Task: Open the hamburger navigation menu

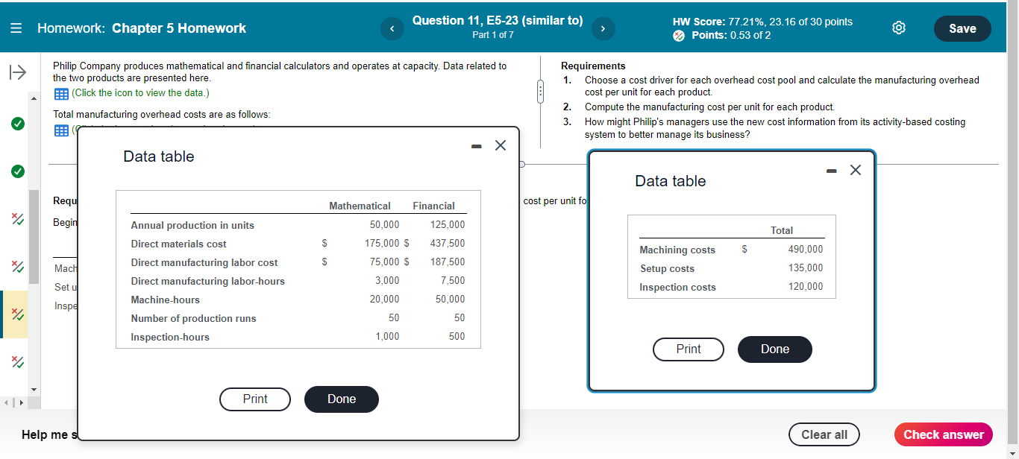Action: [16, 28]
